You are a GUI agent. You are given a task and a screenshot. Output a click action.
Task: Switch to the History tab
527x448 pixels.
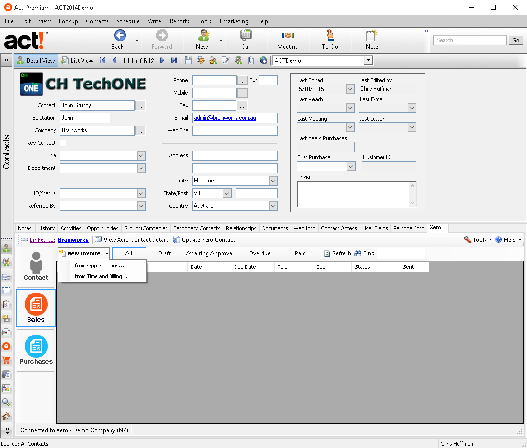click(x=46, y=228)
